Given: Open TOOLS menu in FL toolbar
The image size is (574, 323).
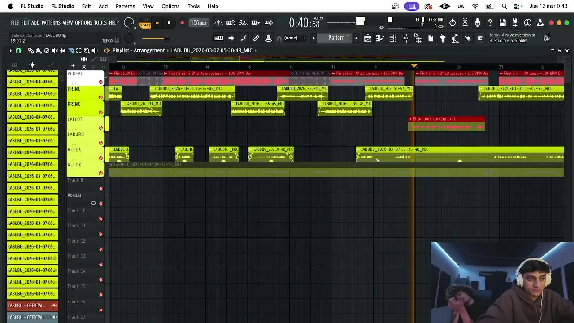Looking at the screenshot, I should coord(100,23).
